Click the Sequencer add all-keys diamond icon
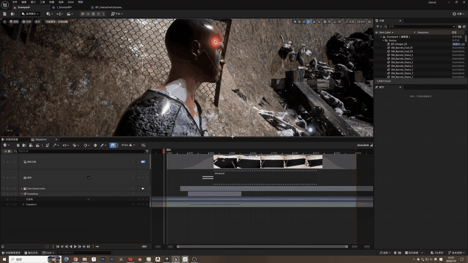Viewport: 468px width, 263px height. pos(95,145)
